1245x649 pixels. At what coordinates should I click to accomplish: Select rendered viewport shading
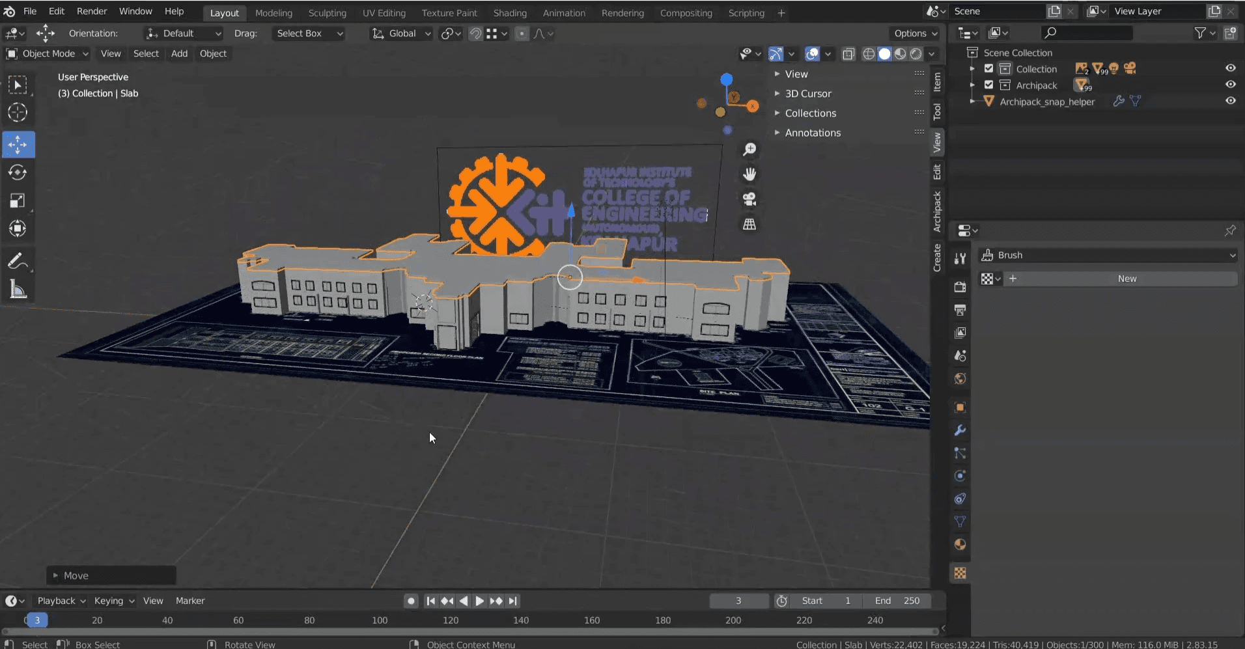(x=916, y=54)
